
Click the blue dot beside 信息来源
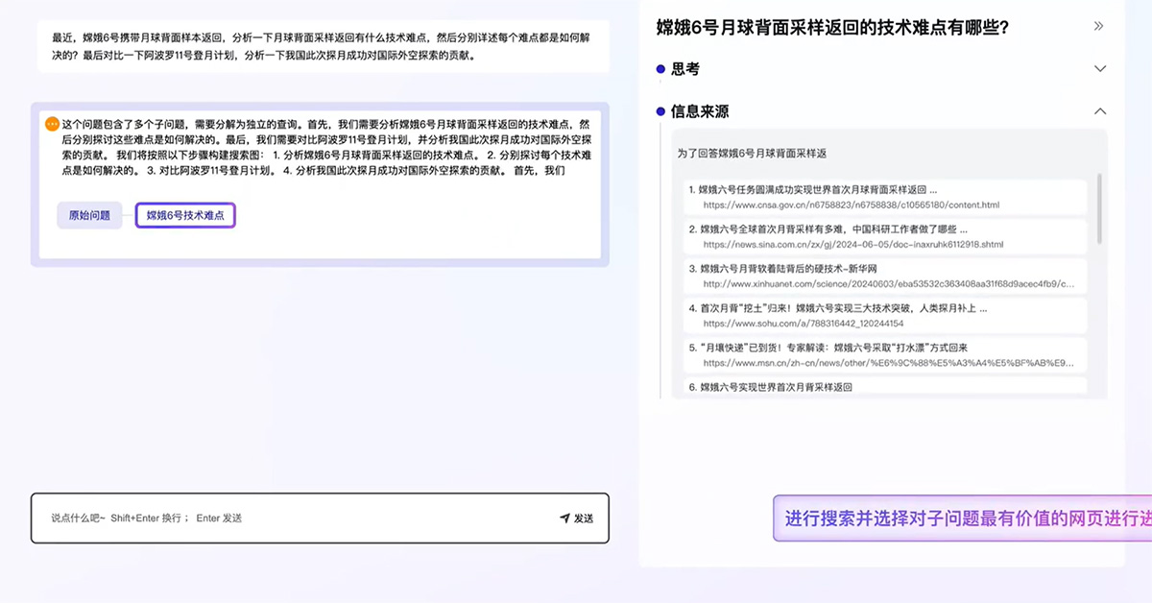(x=660, y=111)
